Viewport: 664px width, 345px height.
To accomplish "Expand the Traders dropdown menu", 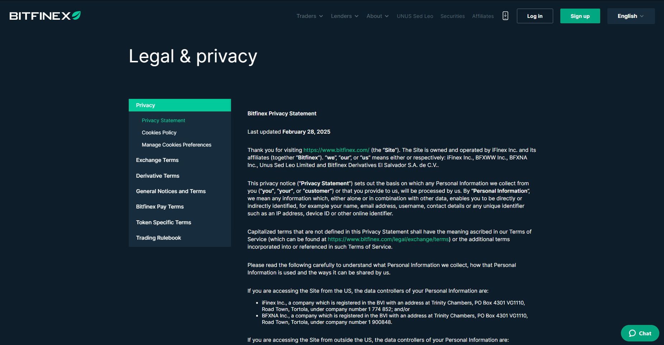I will coord(310,16).
